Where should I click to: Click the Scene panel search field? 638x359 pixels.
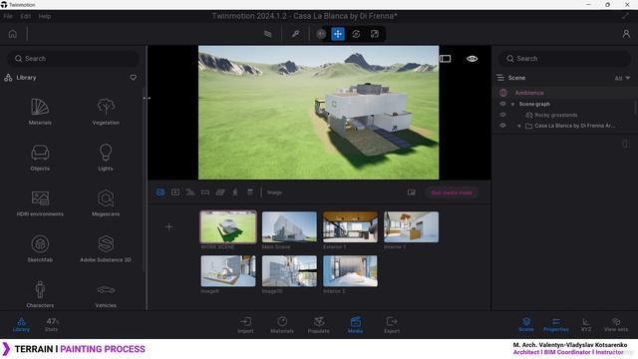click(565, 59)
